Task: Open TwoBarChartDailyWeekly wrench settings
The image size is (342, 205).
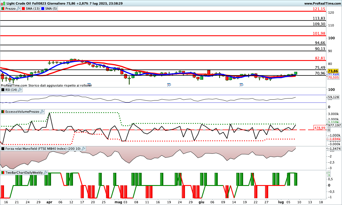Action: point(45,173)
